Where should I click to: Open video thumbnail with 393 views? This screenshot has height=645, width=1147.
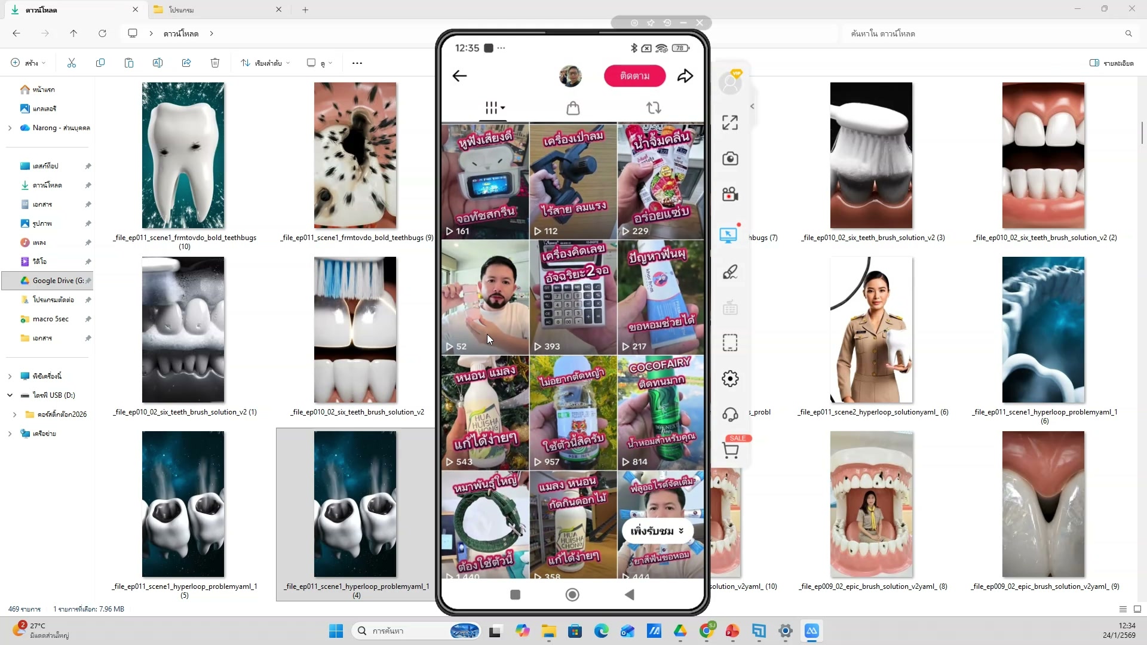pyautogui.click(x=572, y=297)
